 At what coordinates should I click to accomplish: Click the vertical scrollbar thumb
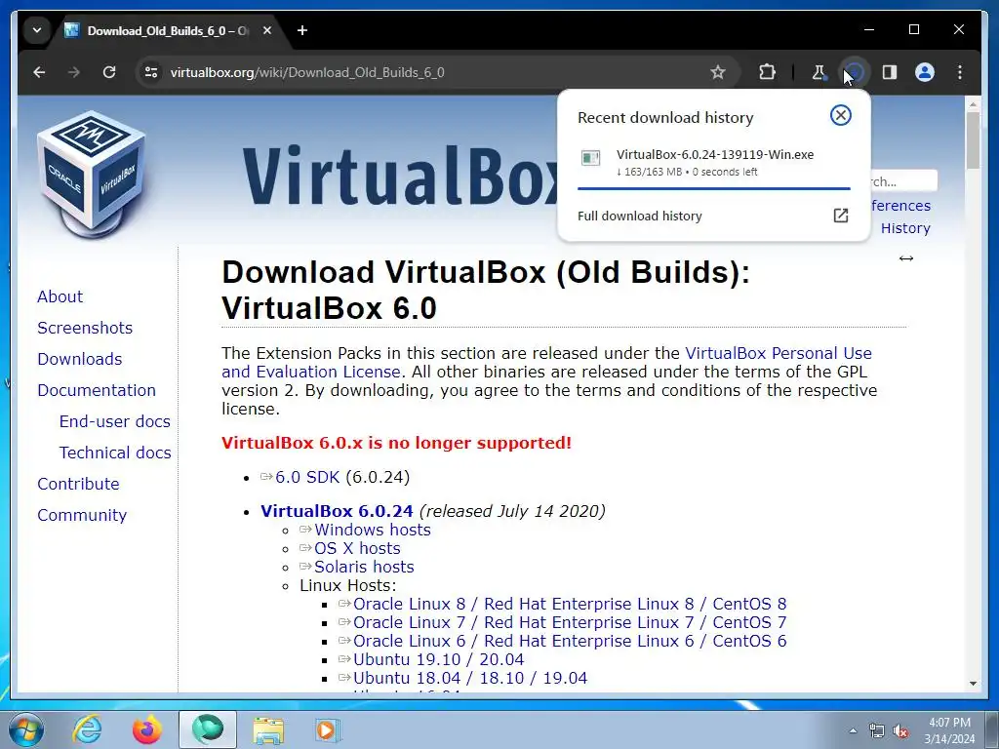point(973,140)
